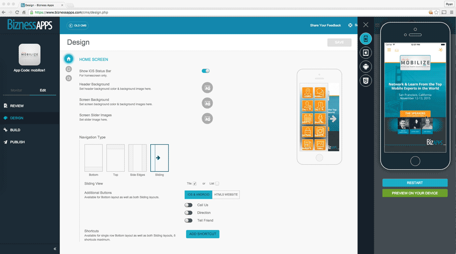This screenshot has width=456, height=254.
Task: Select iOS & Android buttons tab
Action: [199, 195]
